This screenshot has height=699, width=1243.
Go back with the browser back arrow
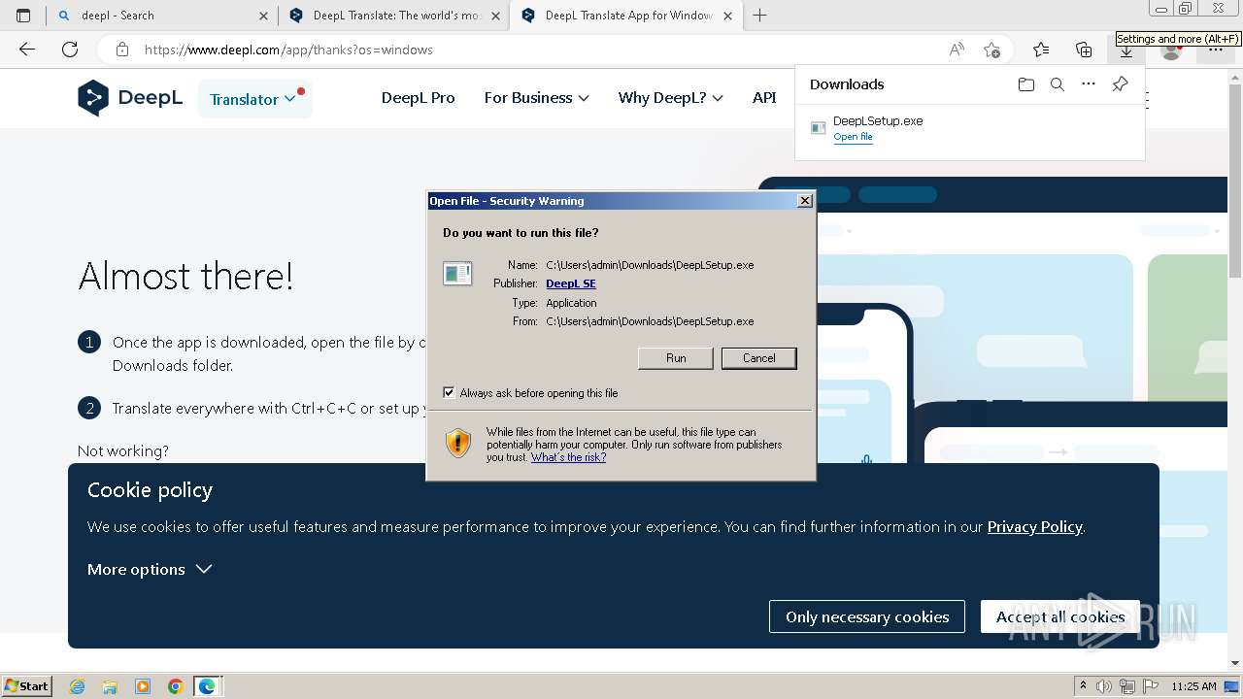(x=27, y=50)
